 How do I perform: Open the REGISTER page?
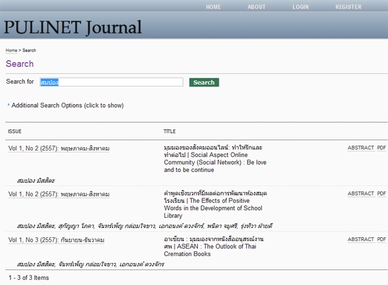(x=349, y=7)
